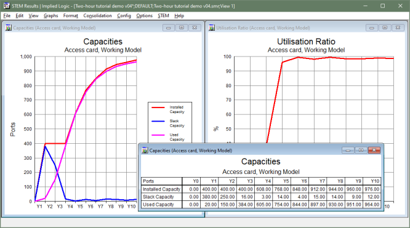Open the STEM menu
The width and height of the screenshot is (410, 228).
tap(163, 15)
